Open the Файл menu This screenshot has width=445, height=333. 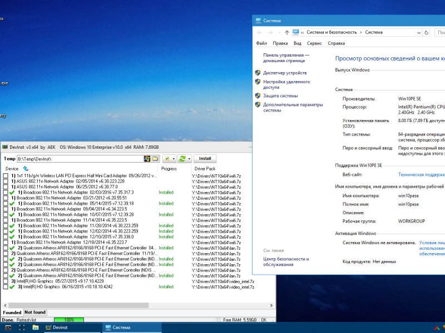click(261, 43)
